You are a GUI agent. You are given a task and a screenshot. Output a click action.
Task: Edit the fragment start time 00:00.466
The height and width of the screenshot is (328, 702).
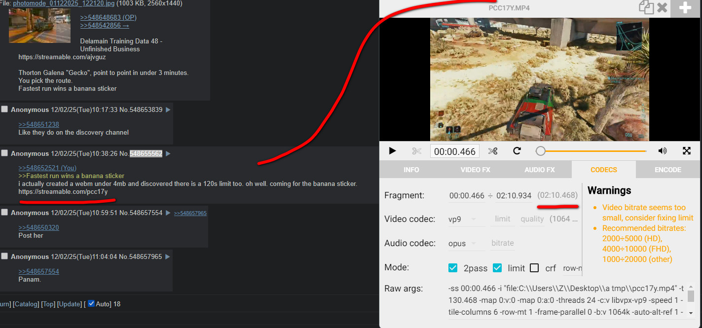[467, 195]
